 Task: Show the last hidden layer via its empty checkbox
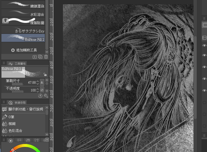204,126
